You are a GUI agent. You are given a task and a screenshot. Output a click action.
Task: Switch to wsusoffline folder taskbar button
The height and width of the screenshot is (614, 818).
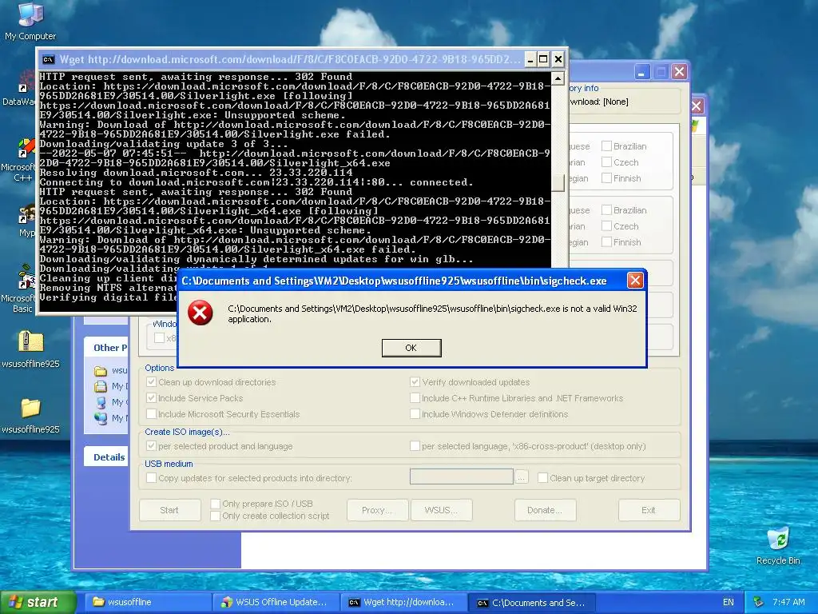(x=149, y=602)
